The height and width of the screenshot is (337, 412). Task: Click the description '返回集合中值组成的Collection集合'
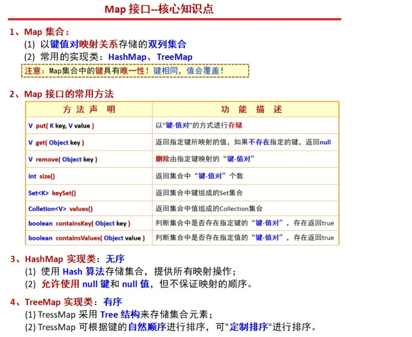209,209
